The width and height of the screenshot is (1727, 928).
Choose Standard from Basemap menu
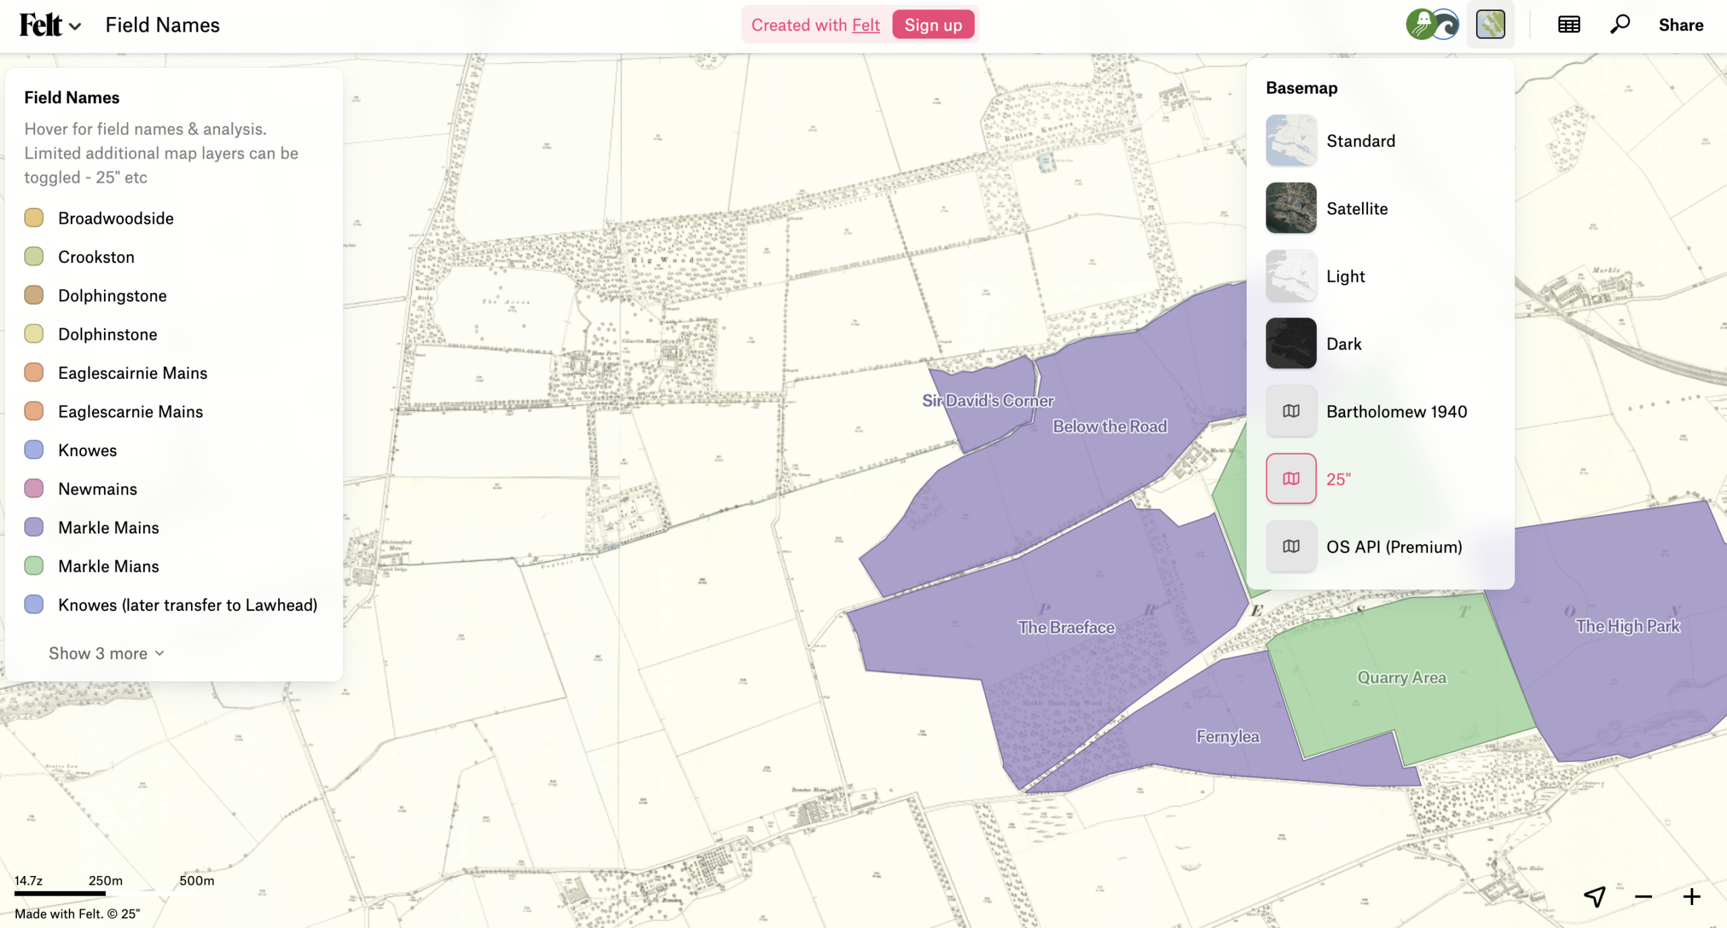tap(1360, 141)
